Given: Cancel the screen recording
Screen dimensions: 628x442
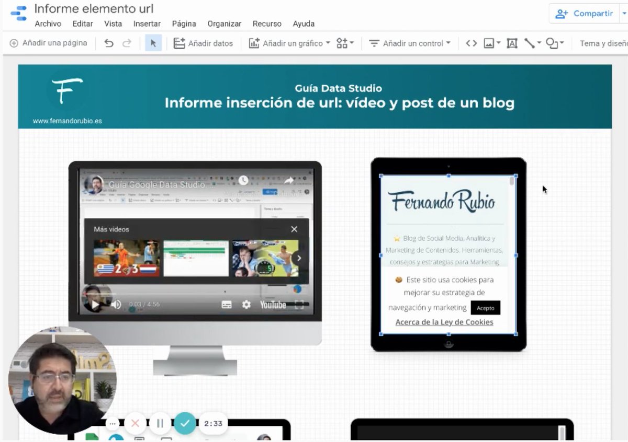Looking at the screenshot, I should coord(135,423).
